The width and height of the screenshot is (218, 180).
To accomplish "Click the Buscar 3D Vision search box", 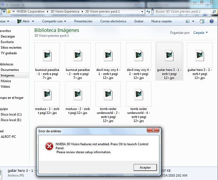I will (184, 11).
